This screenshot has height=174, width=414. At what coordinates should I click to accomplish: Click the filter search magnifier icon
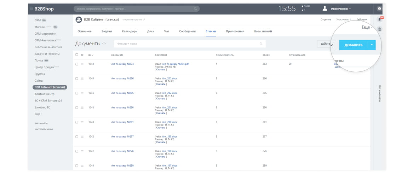[261, 44]
